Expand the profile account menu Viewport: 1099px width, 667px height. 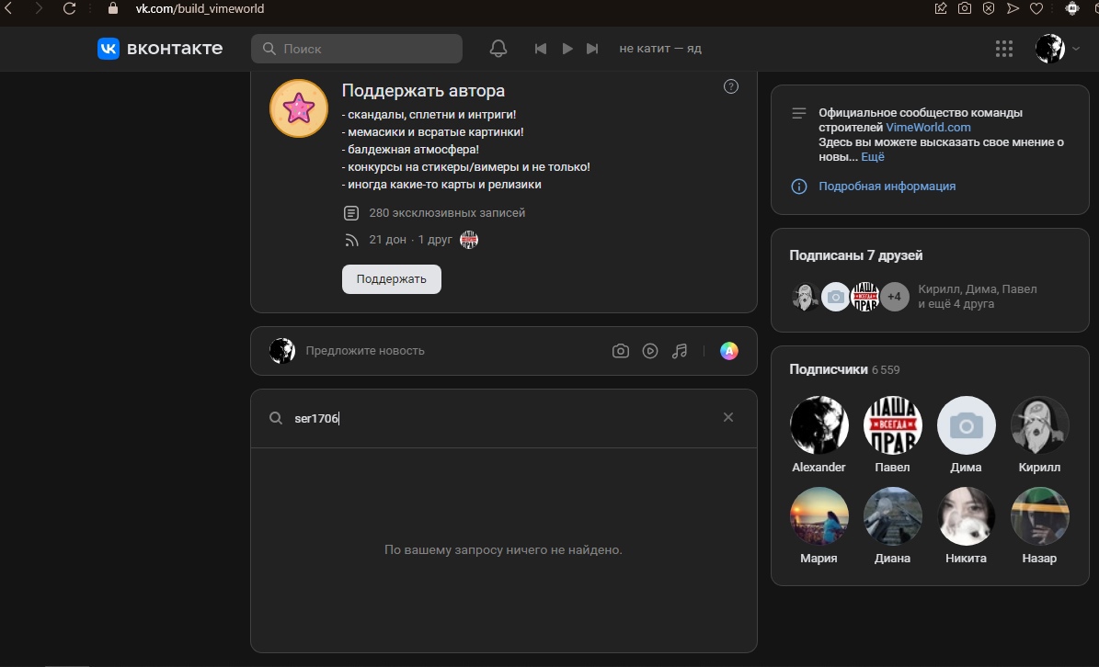point(1058,49)
